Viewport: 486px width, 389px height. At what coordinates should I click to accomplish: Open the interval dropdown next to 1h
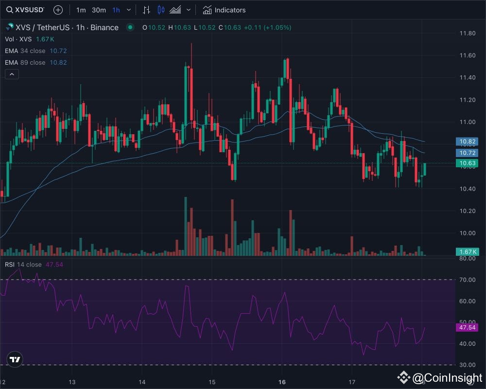[x=128, y=10]
